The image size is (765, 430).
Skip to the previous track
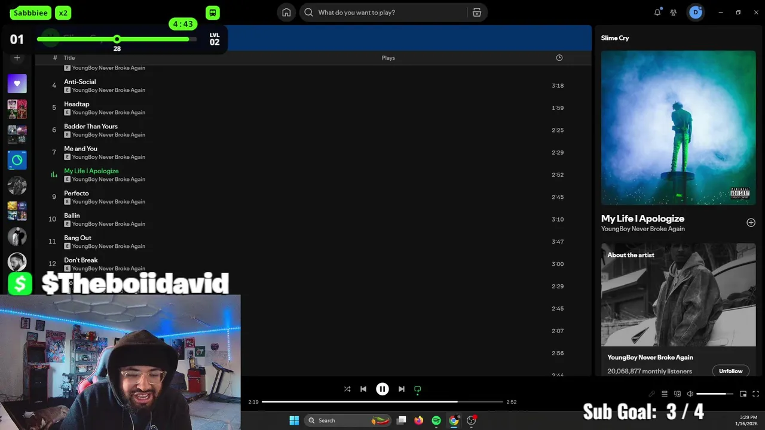tap(363, 389)
